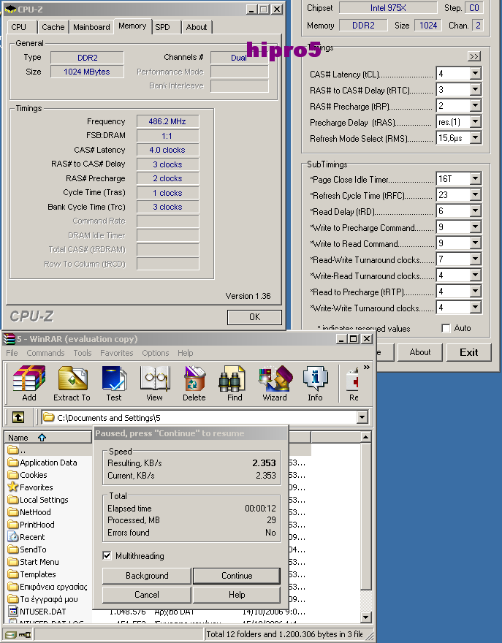This screenshot has width=502, height=643.
Task: Click the Cookies folder icon
Action: [x=14, y=475]
